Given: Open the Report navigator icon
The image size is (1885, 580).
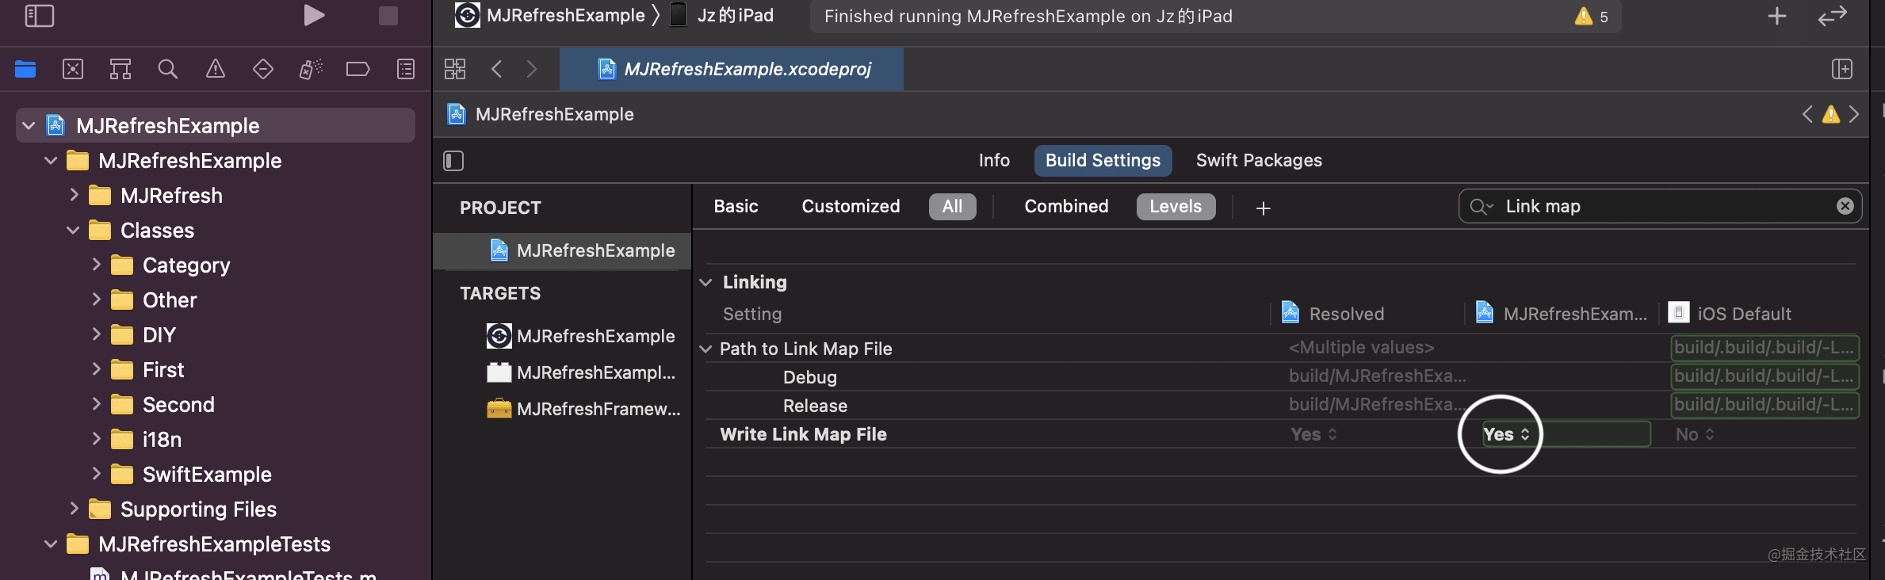Looking at the screenshot, I should click(x=406, y=70).
